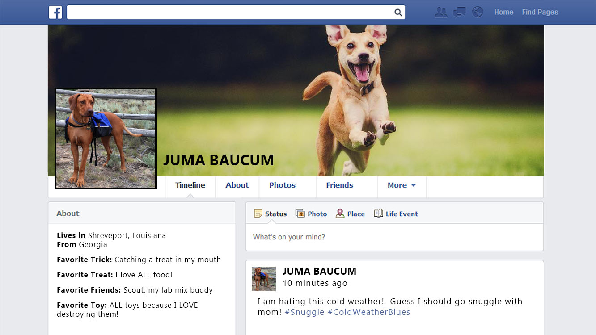Open the About tab
The height and width of the screenshot is (335, 596).
(x=237, y=185)
